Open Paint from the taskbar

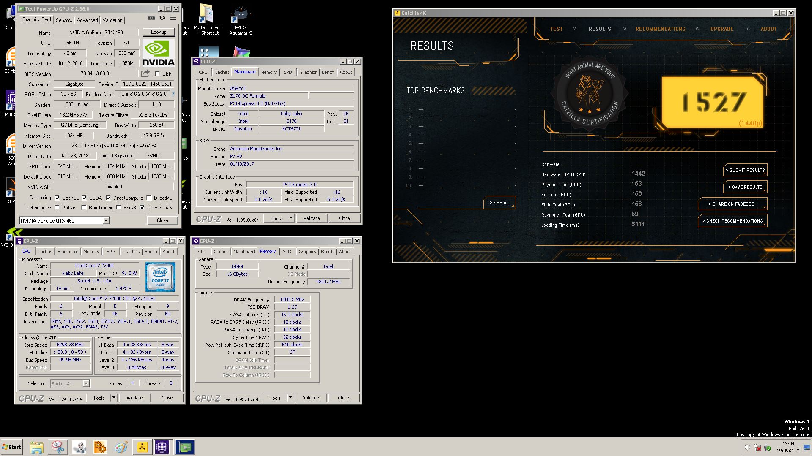point(121,447)
